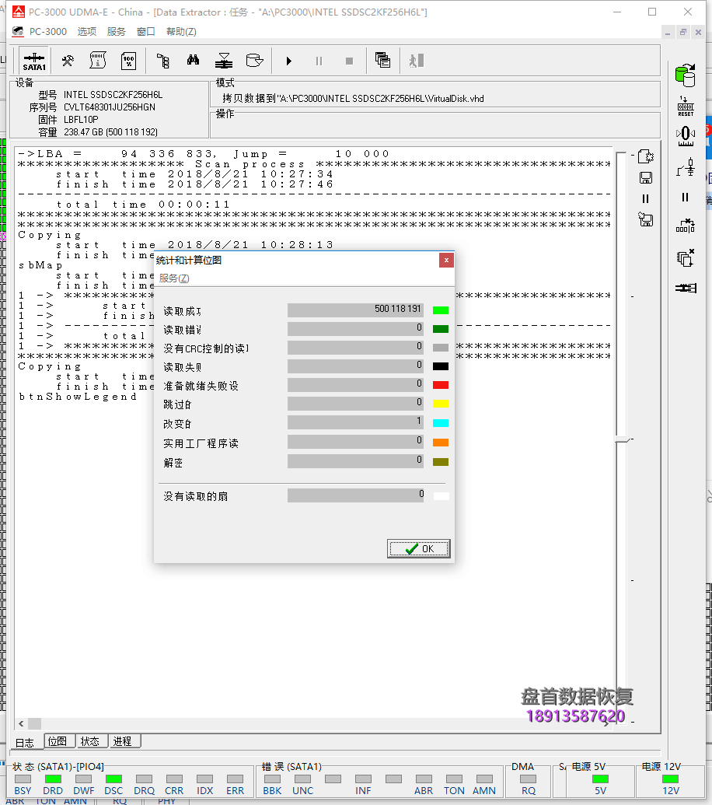Click the cascading windows toolbar icon
This screenshot has width=712, height=805.
point(382,61)
